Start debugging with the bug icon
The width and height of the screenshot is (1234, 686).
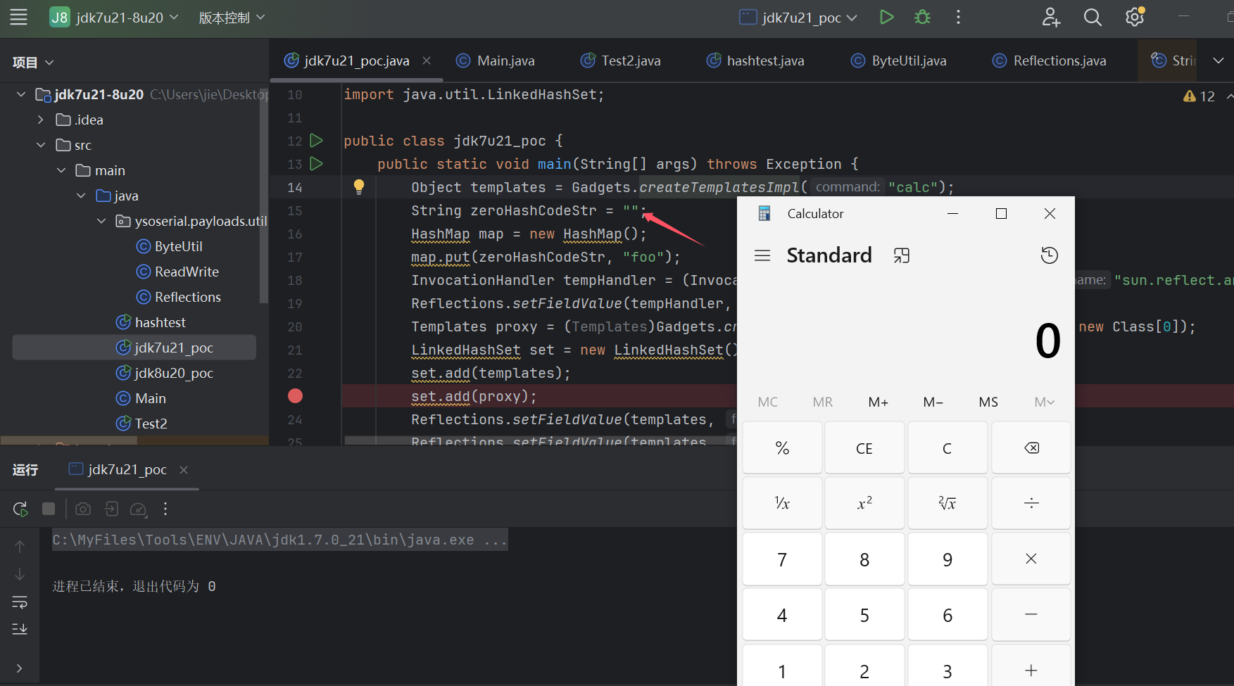coord(922,18)
